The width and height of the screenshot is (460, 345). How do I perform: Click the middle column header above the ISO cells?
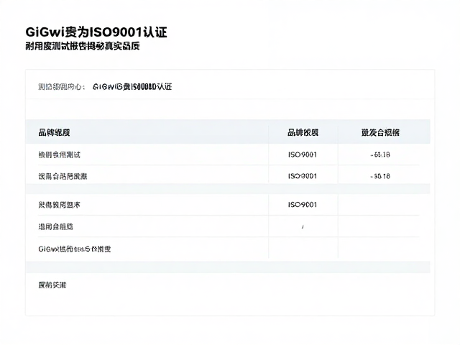click(x=303, y=132)
